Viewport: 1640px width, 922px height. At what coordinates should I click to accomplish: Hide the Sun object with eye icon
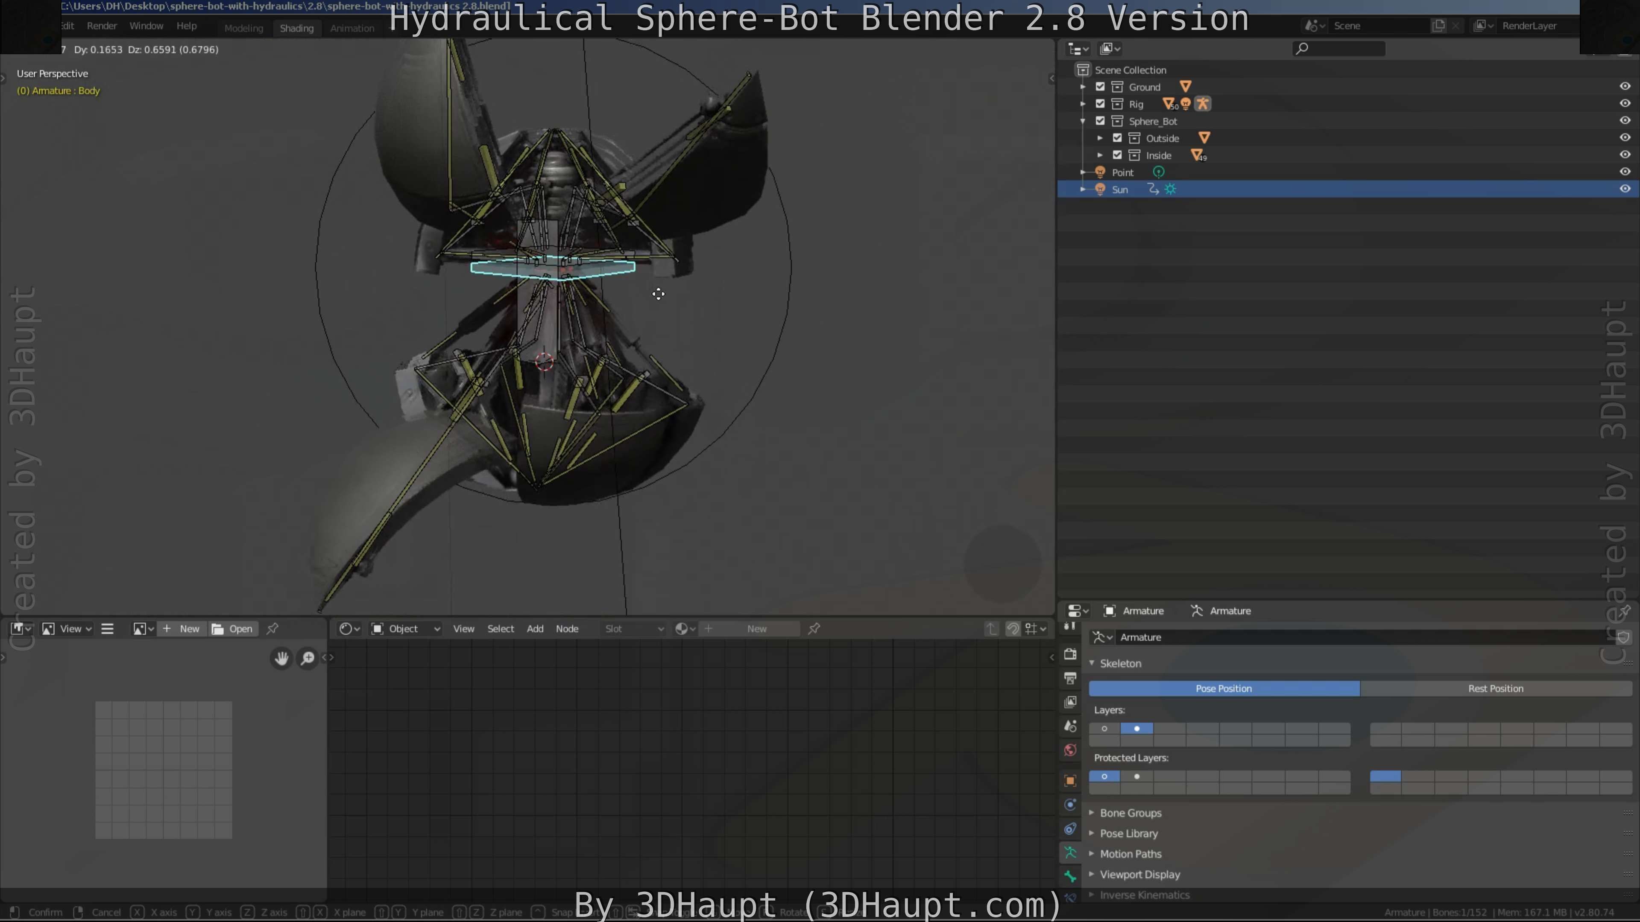(x=1625, y=188)
